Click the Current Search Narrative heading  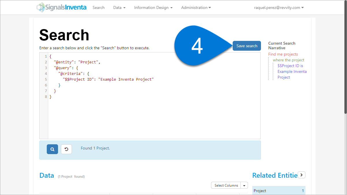[282, 46]
